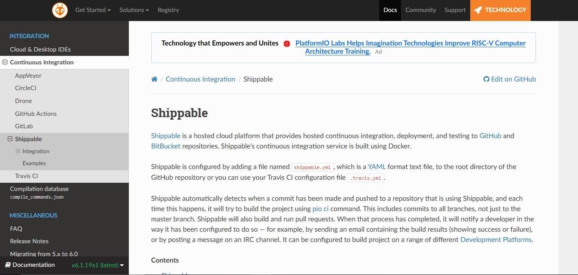Expand the Integration subsection under Shippable
Viewport: 578px width, 275px height.
click(x=18, y=151)
